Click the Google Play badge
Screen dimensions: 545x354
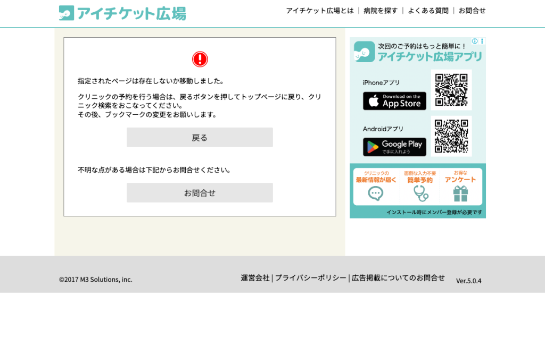pos(394,147)
